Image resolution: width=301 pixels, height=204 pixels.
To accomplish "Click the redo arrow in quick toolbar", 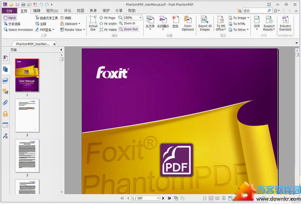I will (x=47, y=5).
